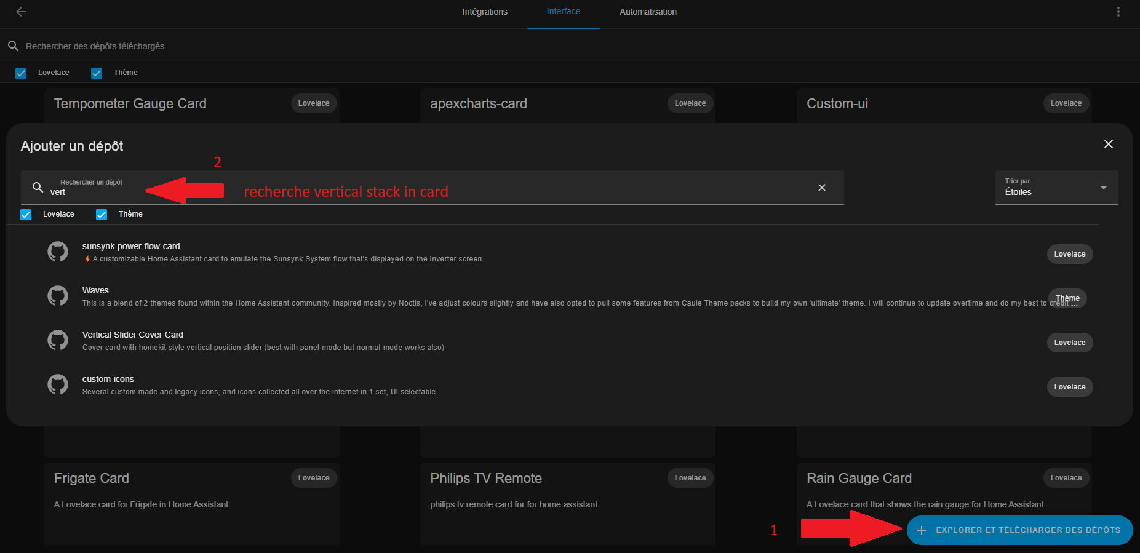Open the Custom-ui card tile
This screenshot has height=553, width=1140.
944,105
